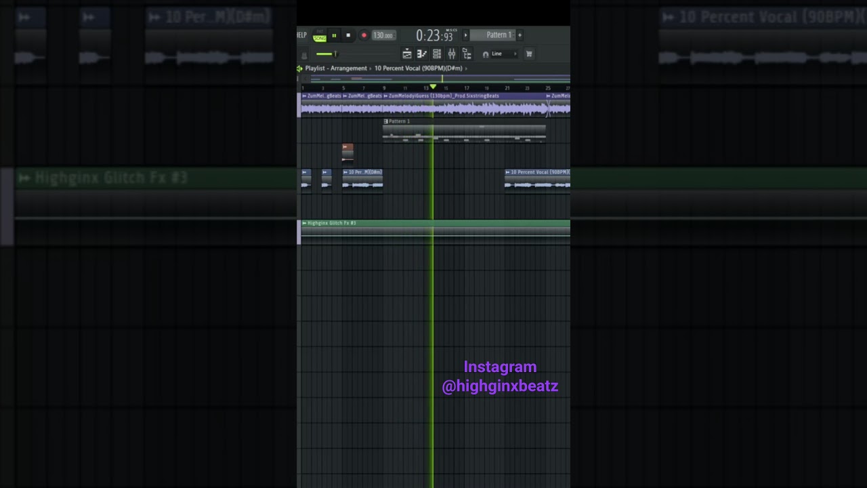Open Pattern 1 clip menu icon
The height and width of the screenshot is (488, 867).
coord(386,121)
